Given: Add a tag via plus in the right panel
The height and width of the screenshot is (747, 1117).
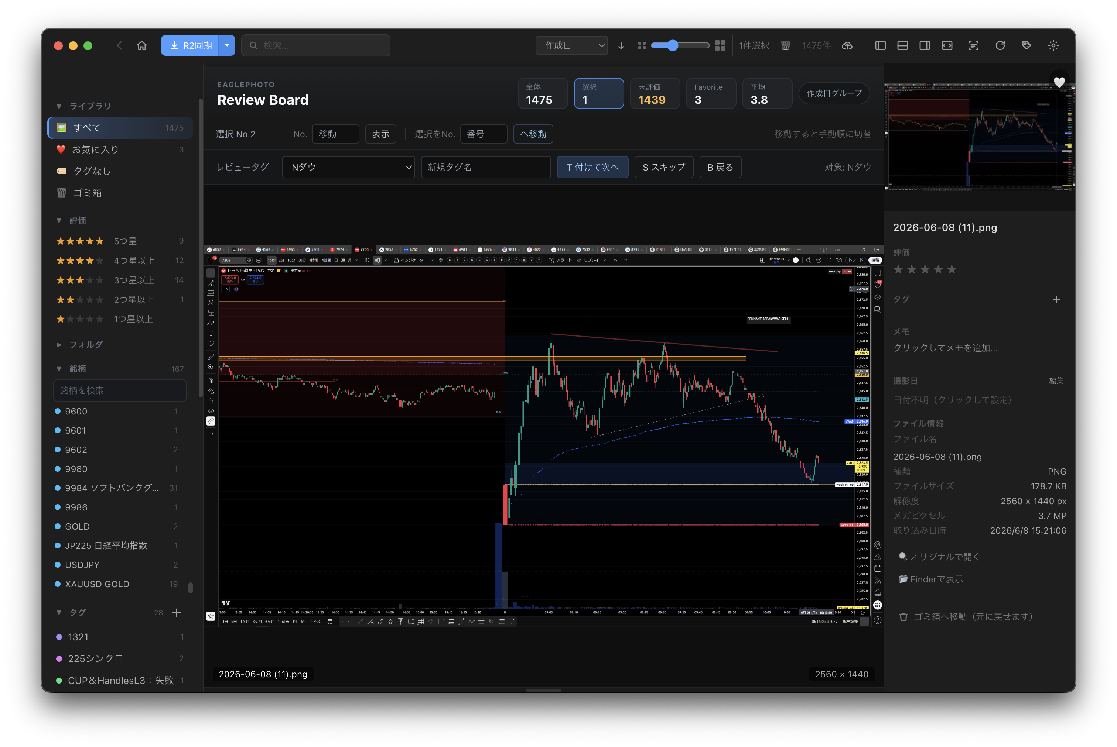Looking at the screenshot, I should coord(1056,299).
